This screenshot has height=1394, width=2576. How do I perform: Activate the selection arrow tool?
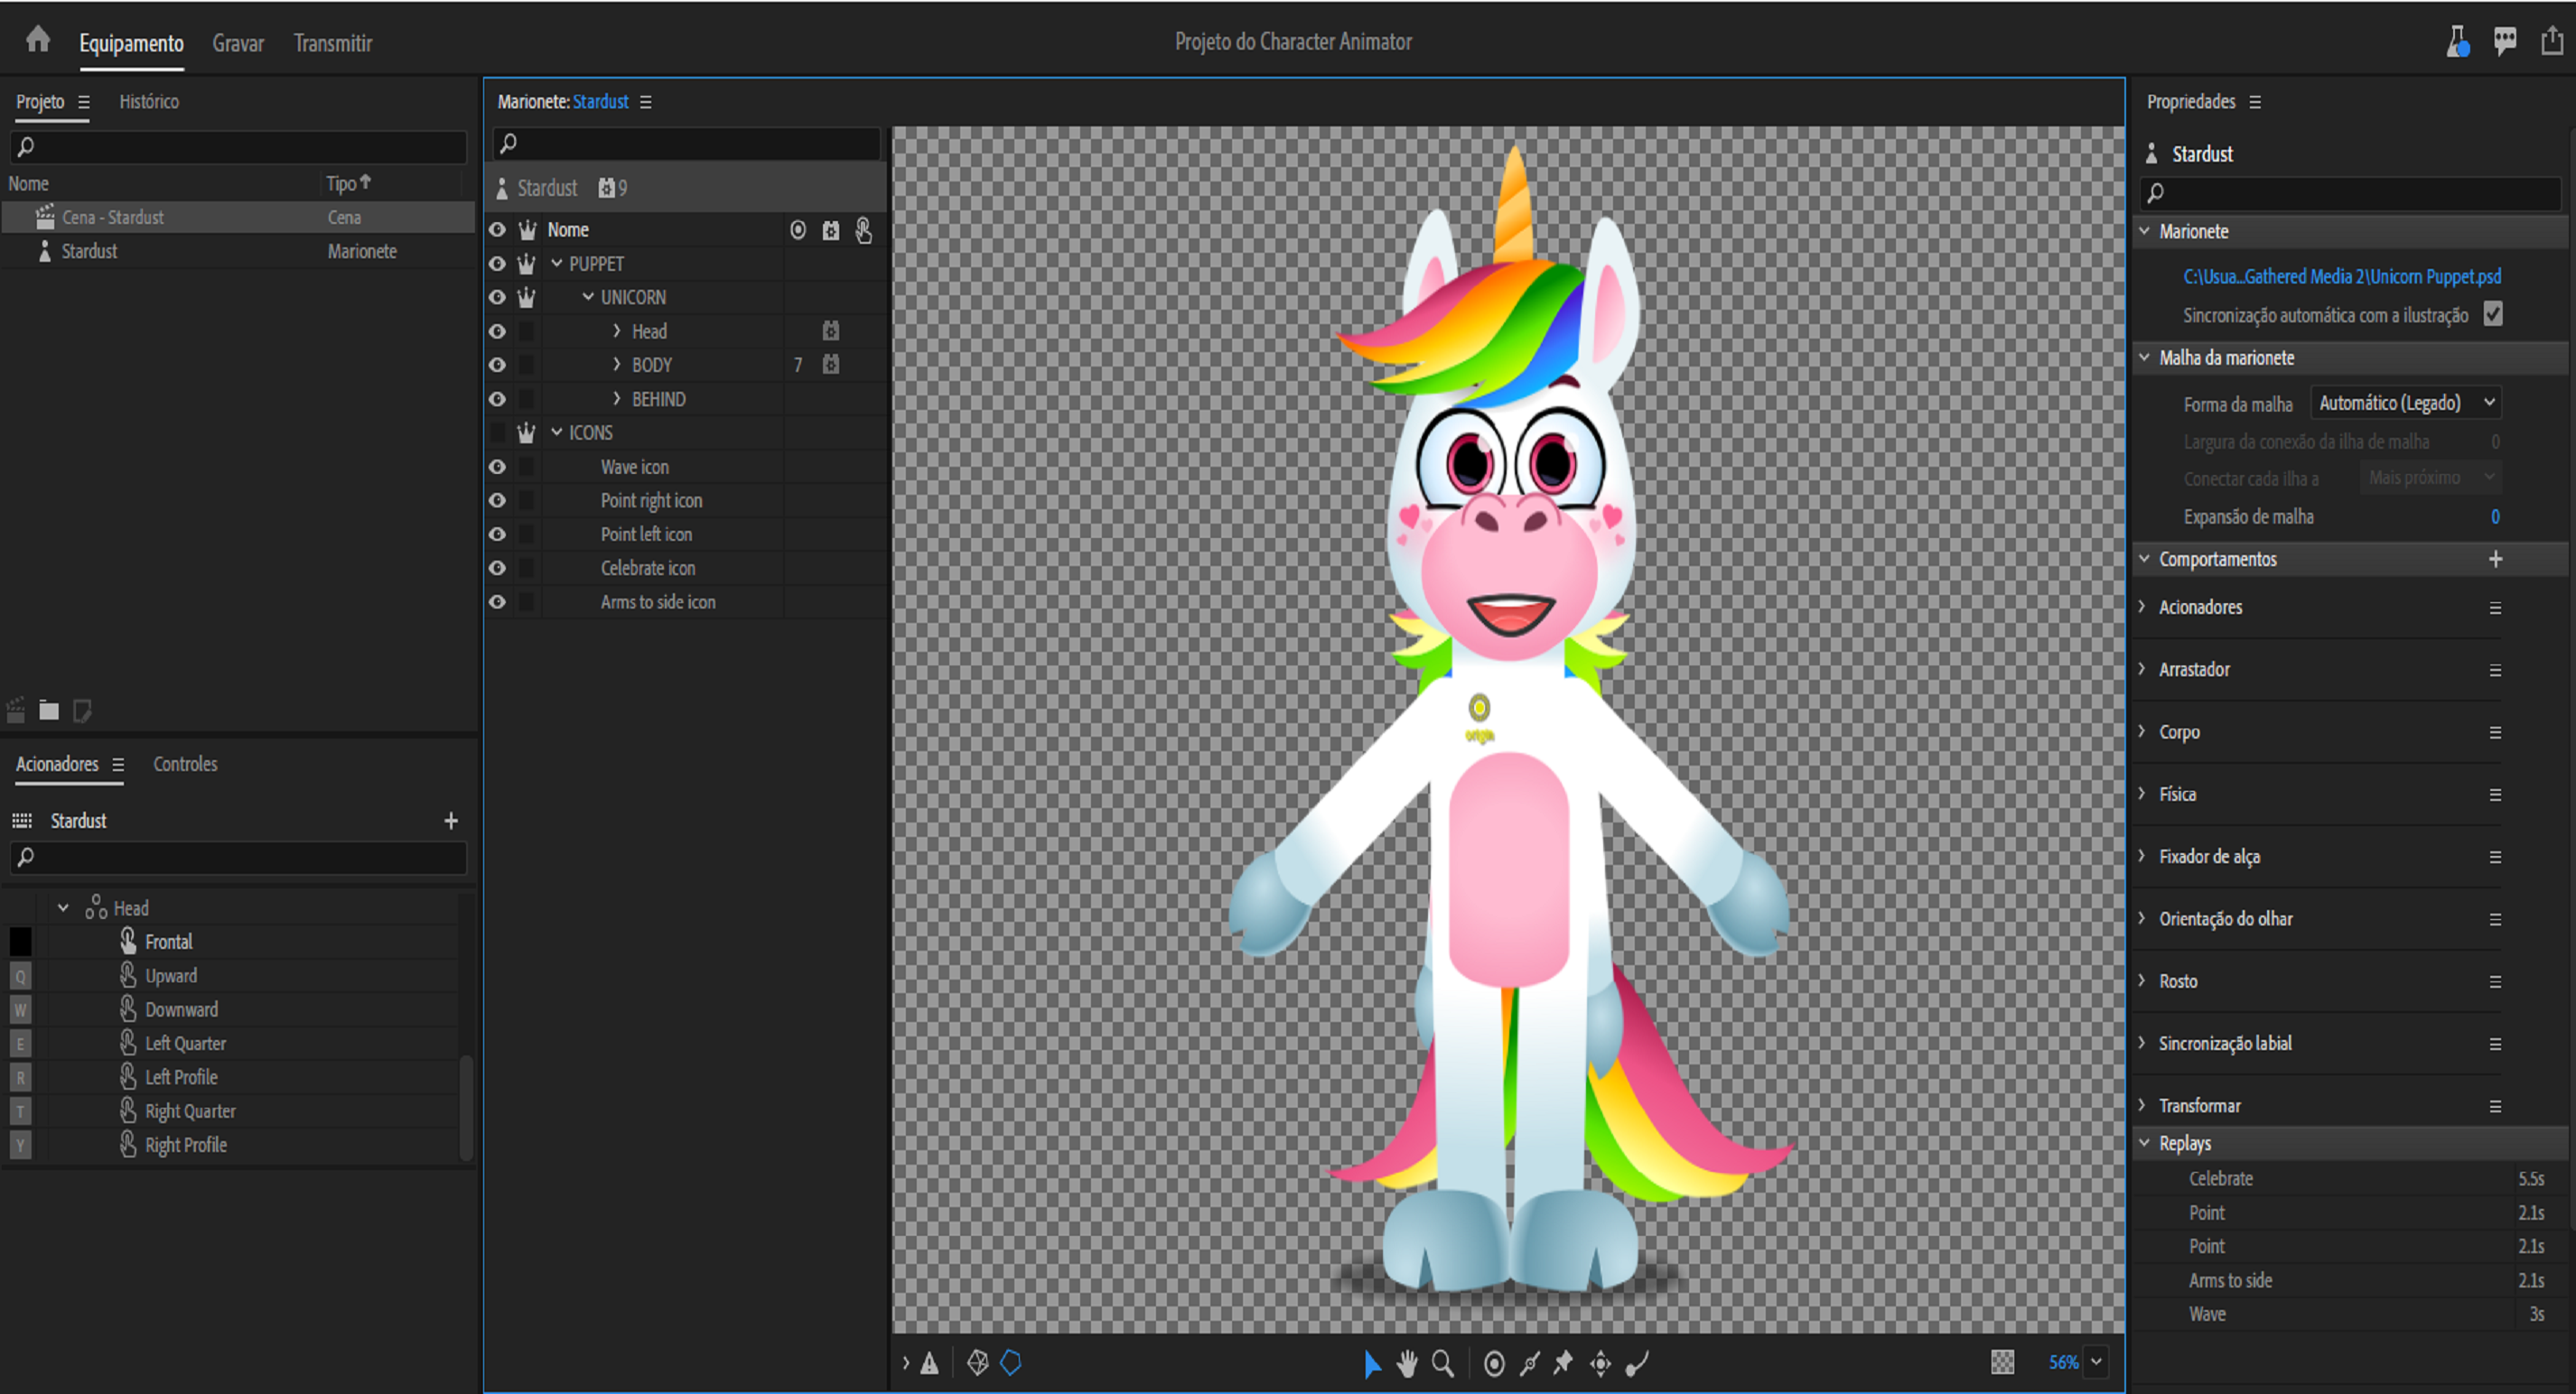pos(1373,1362)
